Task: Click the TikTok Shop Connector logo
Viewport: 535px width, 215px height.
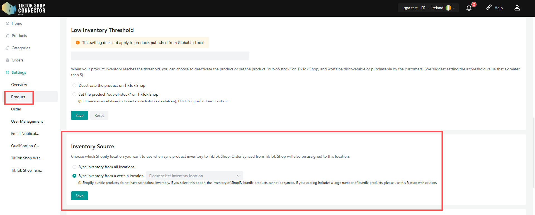Action: (x=23, y=8)
